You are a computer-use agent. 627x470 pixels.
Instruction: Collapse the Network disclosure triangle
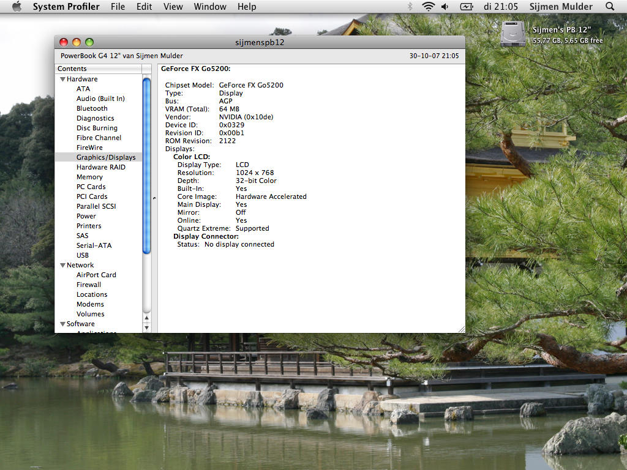63,265
